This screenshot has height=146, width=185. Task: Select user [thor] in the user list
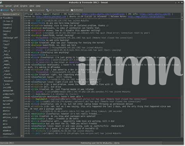pos(6,41)
